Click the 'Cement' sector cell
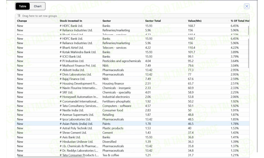264x158 pixels. point(108,133)
